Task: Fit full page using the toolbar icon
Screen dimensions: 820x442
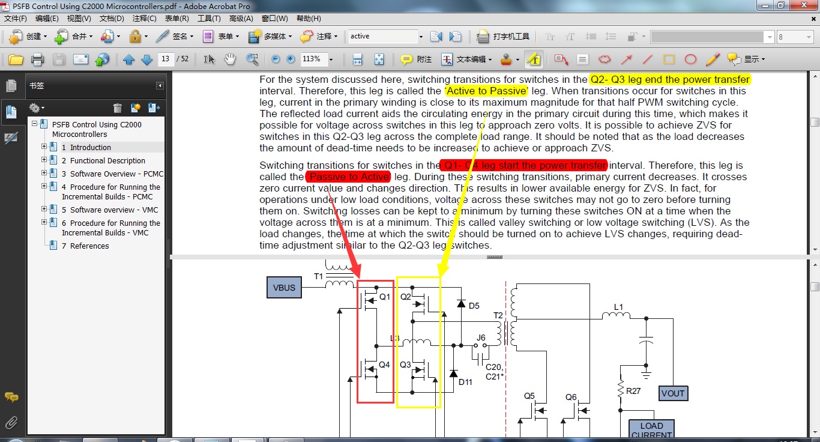Action: (379, 59)
